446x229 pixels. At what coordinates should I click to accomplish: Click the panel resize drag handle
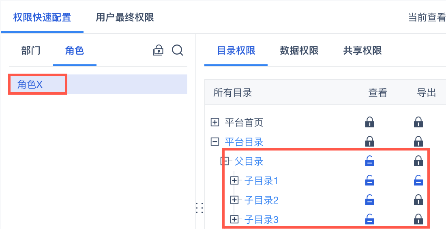tap(199, 208)
